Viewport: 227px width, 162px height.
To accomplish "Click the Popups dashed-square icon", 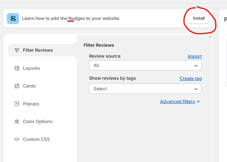I will point(17,104).
